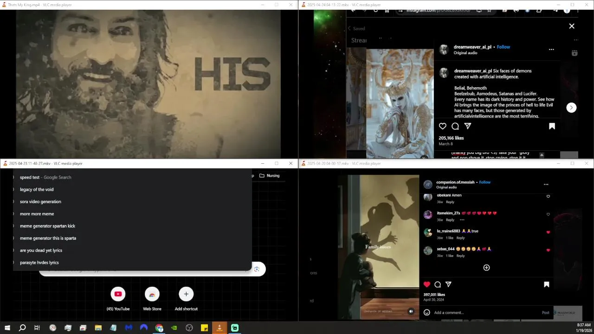This screenshot has width=594, height=334.
Task: Open the Nursing bookmarks folder
Action: 269,175
